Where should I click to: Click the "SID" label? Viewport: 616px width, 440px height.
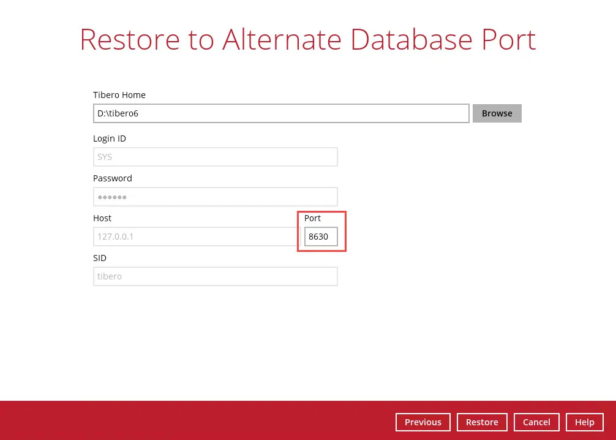[x=100, y=258]
